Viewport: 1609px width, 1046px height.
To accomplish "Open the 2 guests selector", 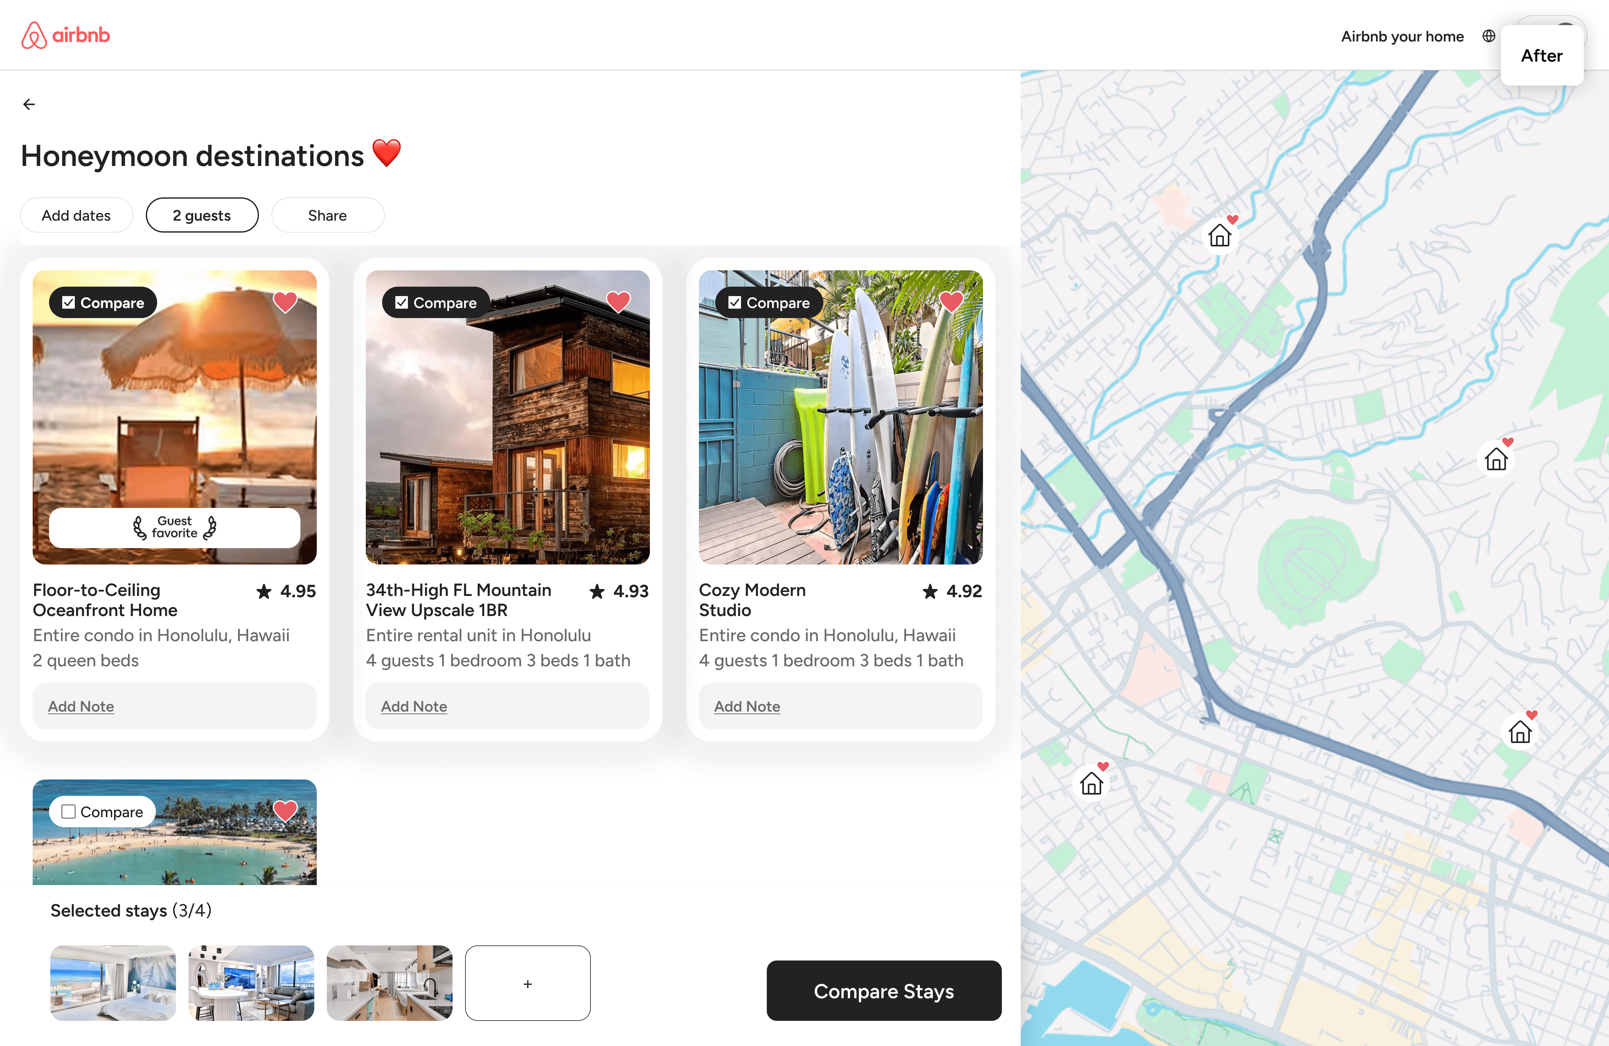I will click(x=202, y=215).
